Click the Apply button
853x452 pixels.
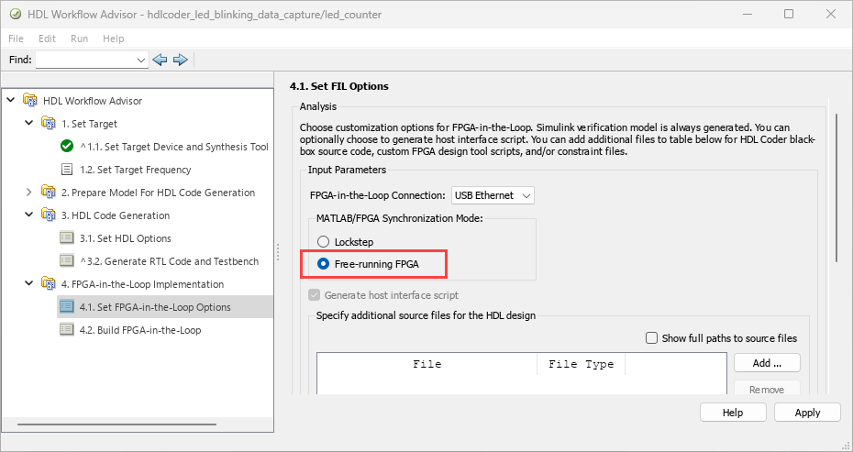click(x=807, y=413)
